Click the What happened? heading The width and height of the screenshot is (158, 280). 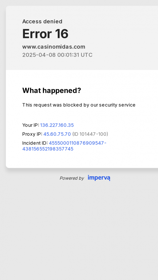point(52,91)
